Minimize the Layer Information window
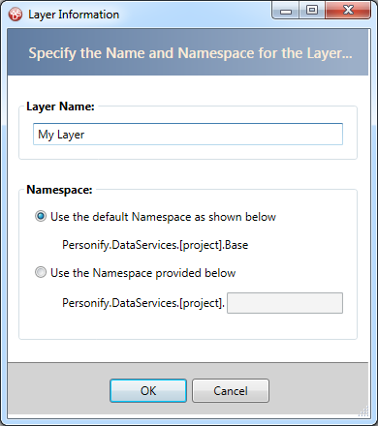Screen dimensions: 378x426 [286, 11]
